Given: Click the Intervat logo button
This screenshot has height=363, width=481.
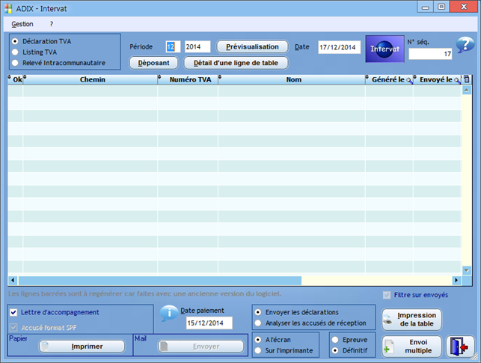Looking at the screenshot, I should [x=385, y=49].
